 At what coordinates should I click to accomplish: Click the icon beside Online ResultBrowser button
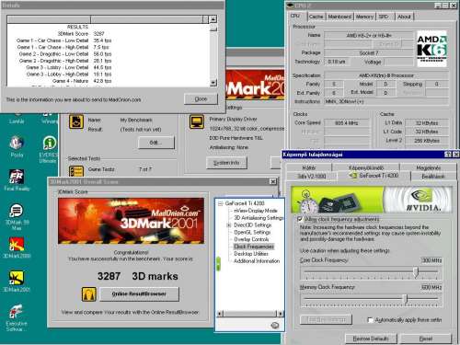coord(89,294)
